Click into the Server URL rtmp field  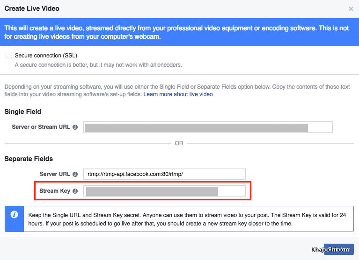tap(164, 174)
